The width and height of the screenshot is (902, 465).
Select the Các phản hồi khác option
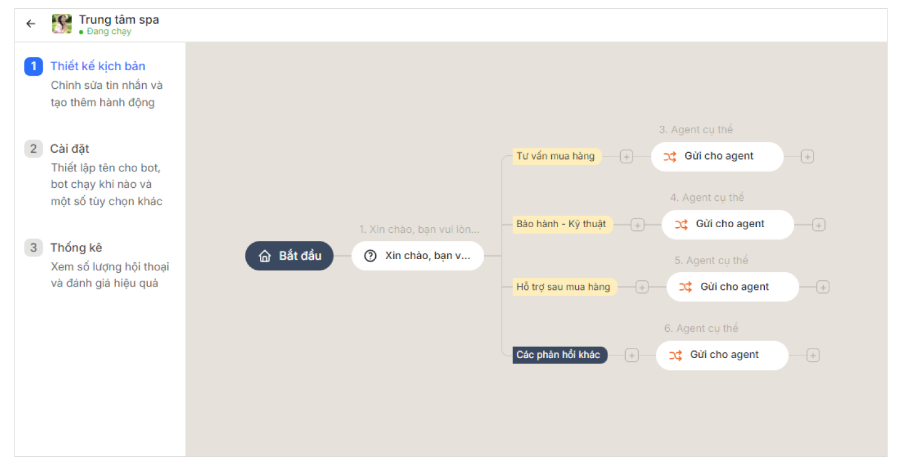[559, 355]
